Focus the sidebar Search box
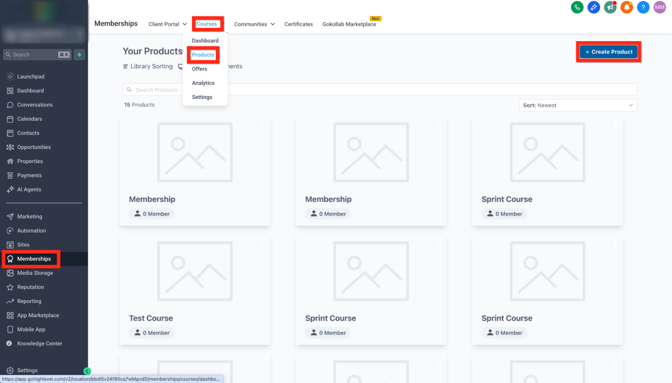 point(38,54)
